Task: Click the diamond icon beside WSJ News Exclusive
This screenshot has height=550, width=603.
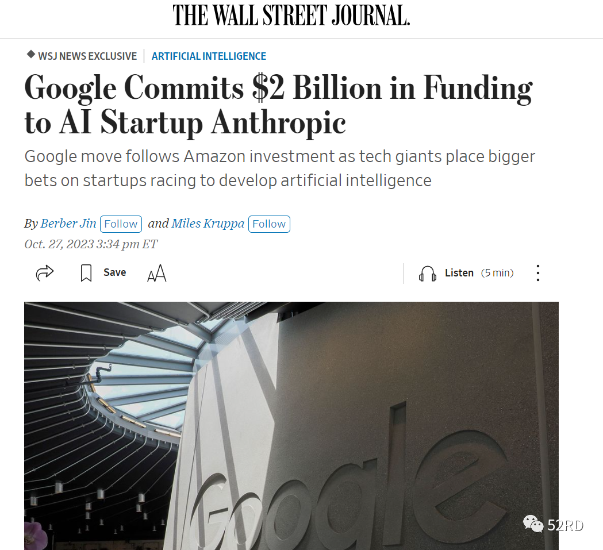Action: tap(31, 55)
